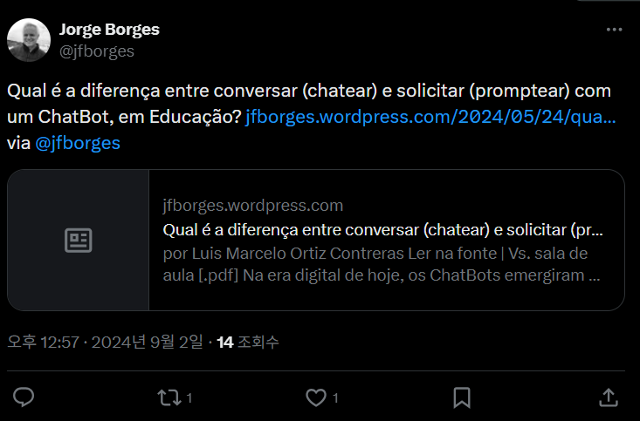
Task: Open the jfborges.wordpress.com/2024/05/24 link in tweet
Action: click(430, 117)
